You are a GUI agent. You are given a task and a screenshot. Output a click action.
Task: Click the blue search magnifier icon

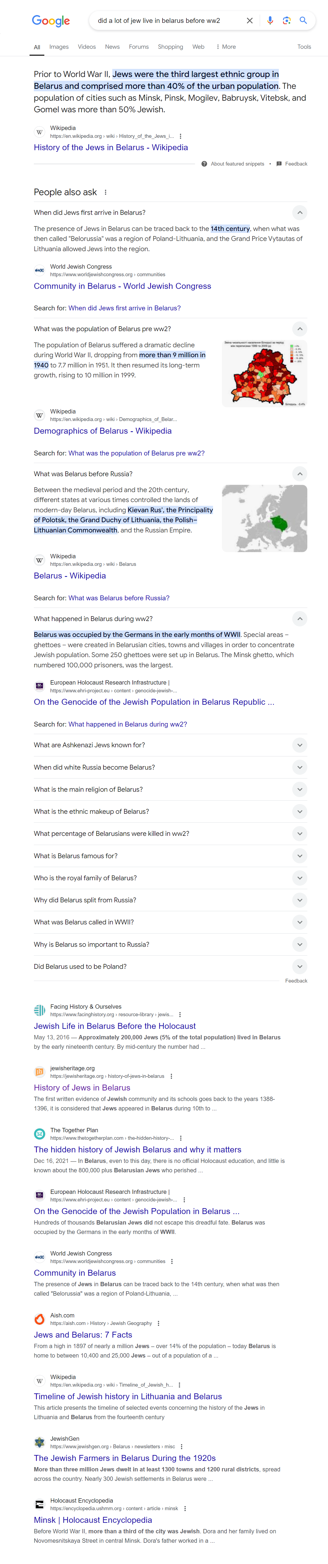[x=303, y=21]
